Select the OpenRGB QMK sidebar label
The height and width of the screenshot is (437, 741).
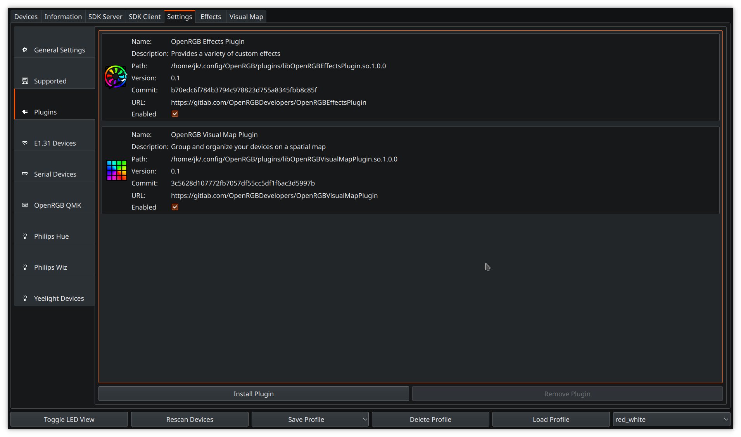[58, 205]
